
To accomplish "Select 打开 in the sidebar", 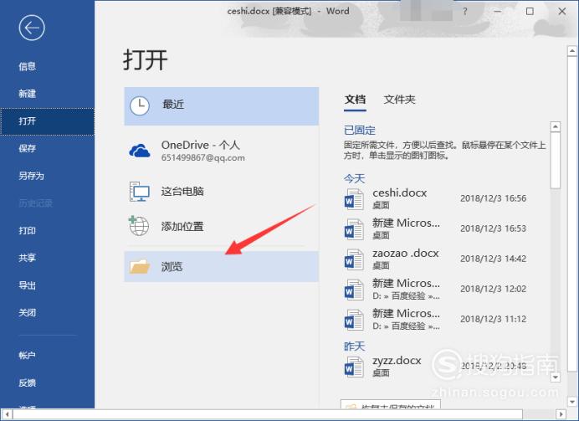I will coord(47,121).
